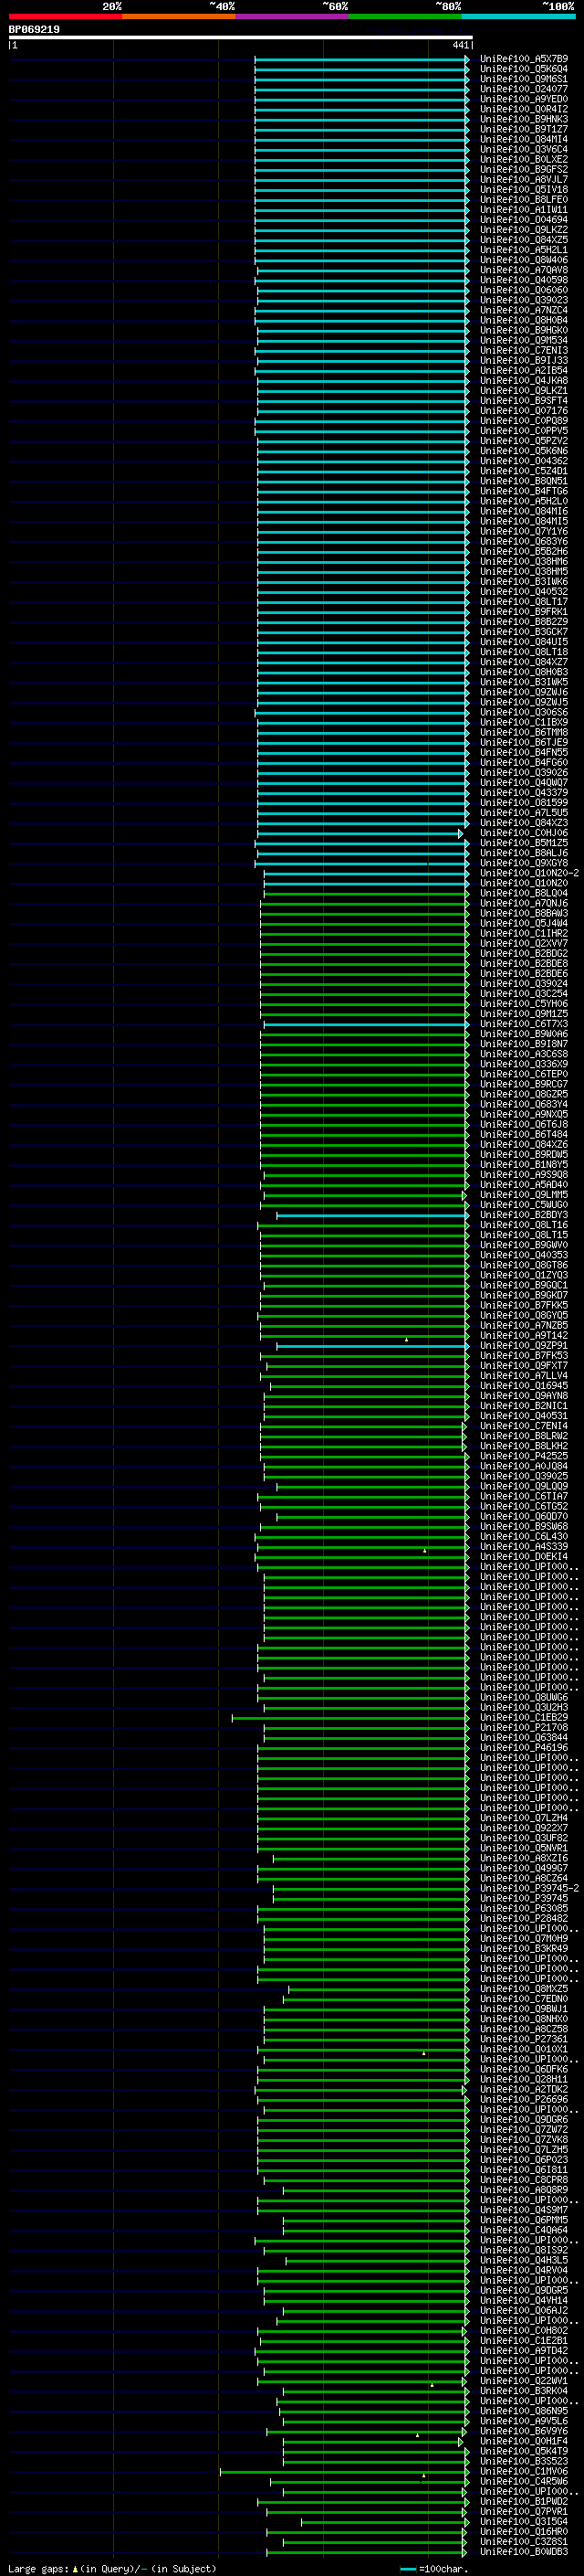Select the UniRef100_Q84MI4 label
Screen dimensions: 584x2576
tap(523, 139)
